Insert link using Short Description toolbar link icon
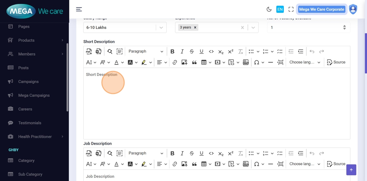The image size is (367, 181). click(175, 62)
